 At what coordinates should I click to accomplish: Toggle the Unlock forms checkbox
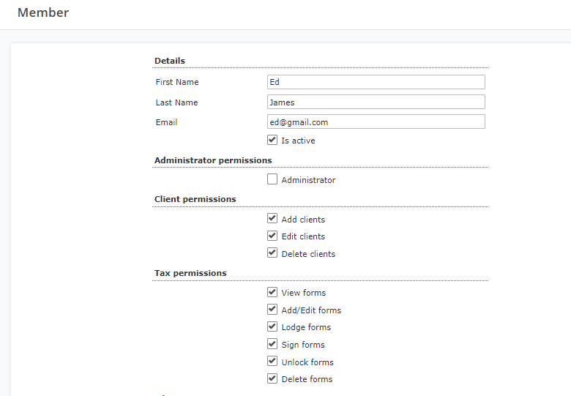(272, 361)
